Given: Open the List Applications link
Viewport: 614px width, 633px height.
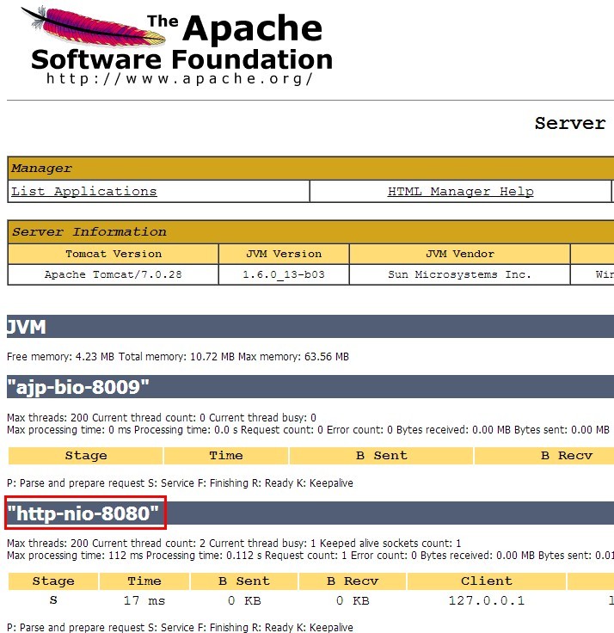Looking at the screenshot, I should pyautogui.click(x=84, y=191).
